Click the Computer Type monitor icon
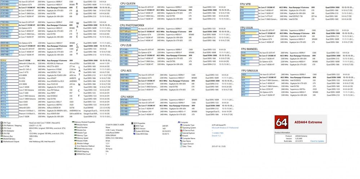 (x=181, y=125)
